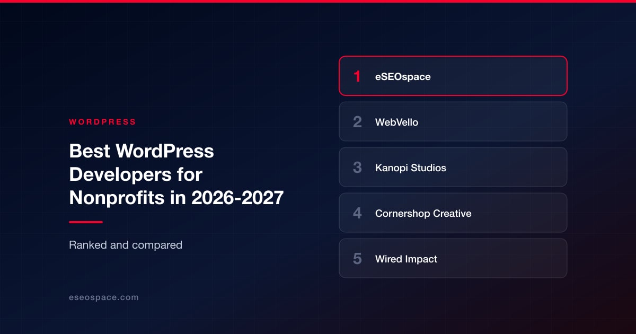Open the Wired Impact card

(x=453, y=258)
